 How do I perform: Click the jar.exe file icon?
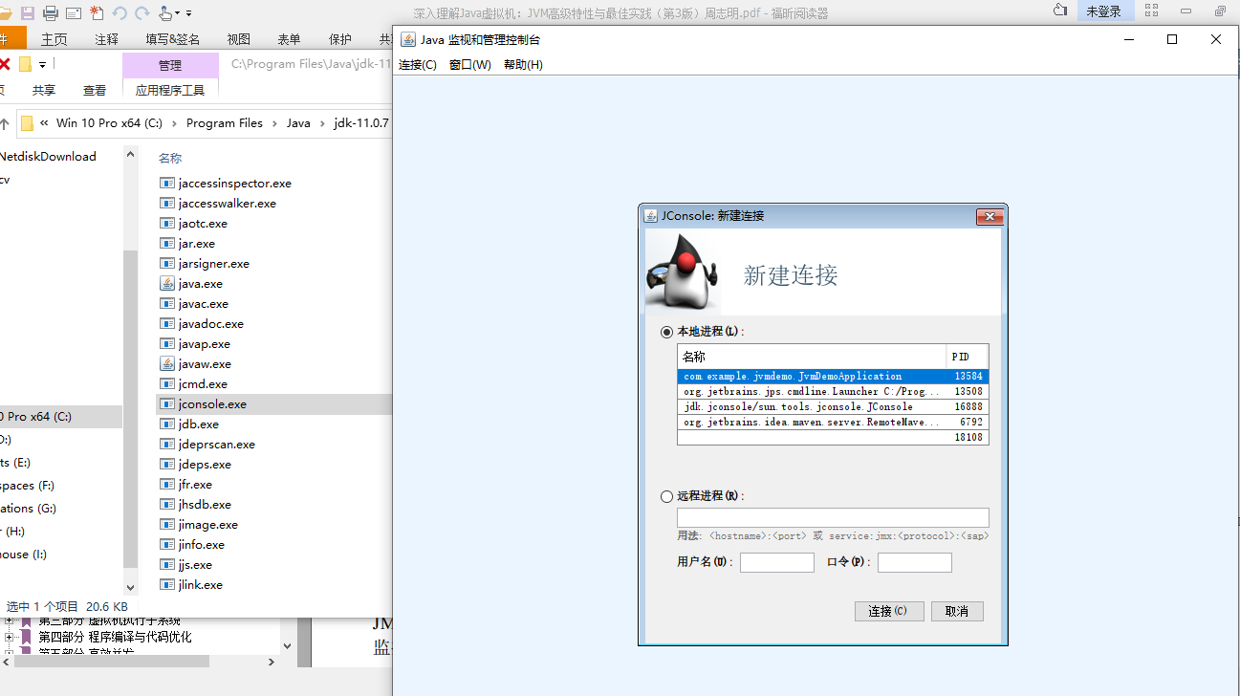[x=166, y=244]
